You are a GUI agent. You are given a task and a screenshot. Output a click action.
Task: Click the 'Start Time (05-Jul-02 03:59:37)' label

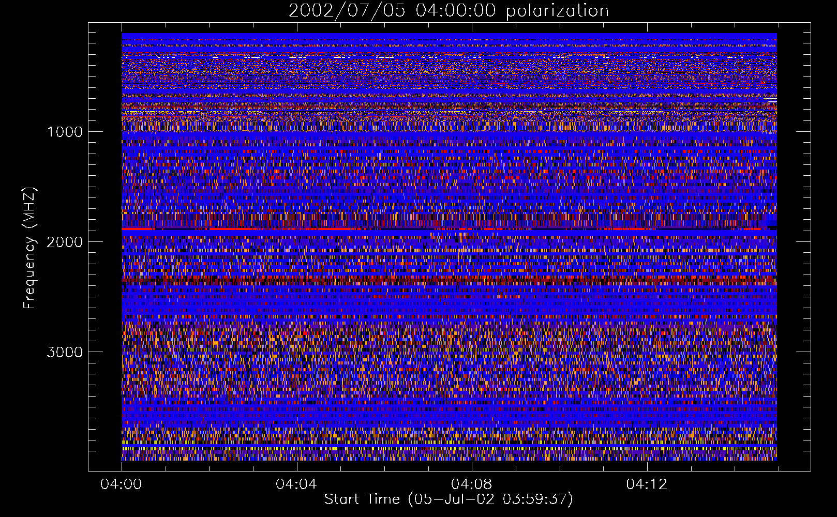[449, 499]
